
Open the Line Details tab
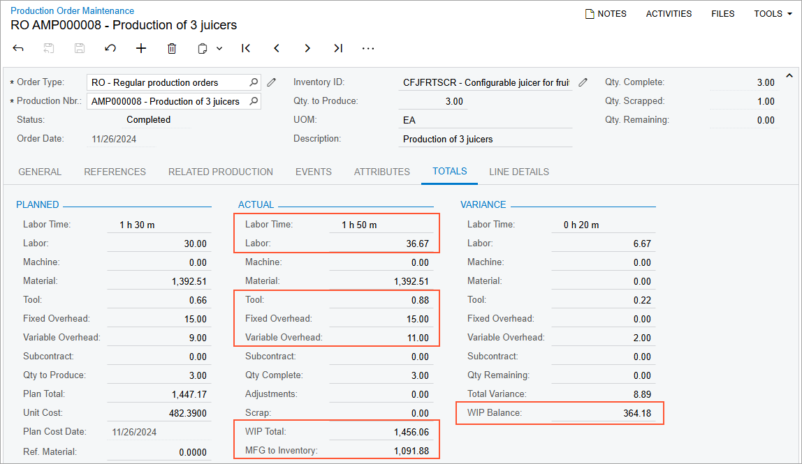coord(519,172)
